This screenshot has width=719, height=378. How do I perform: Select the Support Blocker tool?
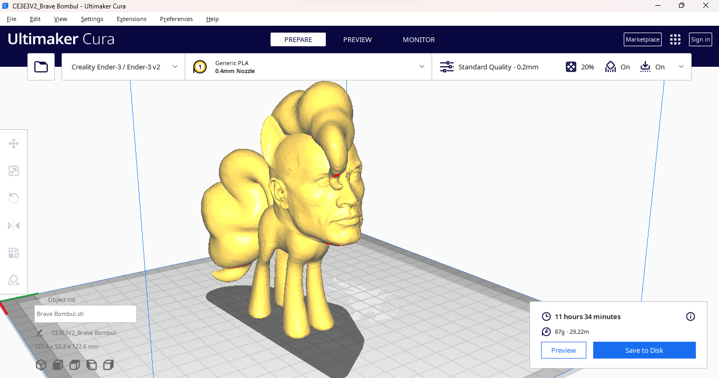pos(14,280)
